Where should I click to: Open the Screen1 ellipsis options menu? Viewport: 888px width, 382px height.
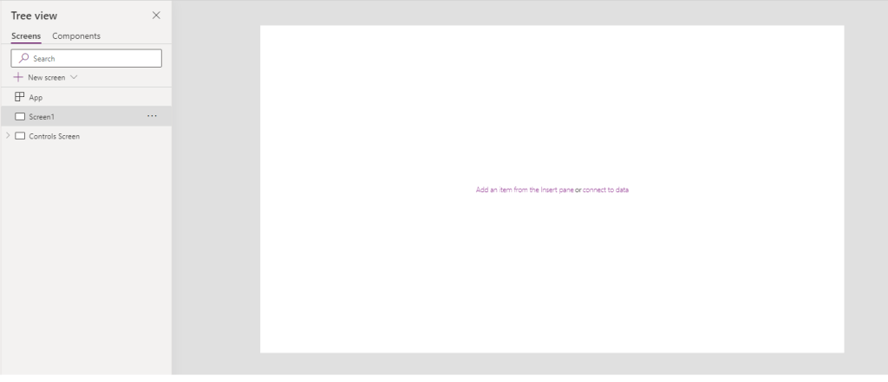point(152,116)
